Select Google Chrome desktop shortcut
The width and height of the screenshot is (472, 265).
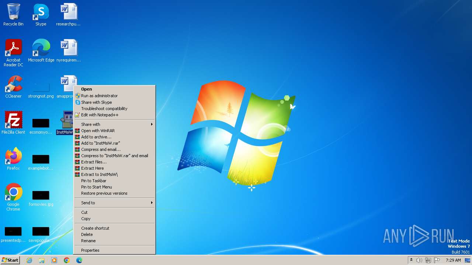point(13,197)
